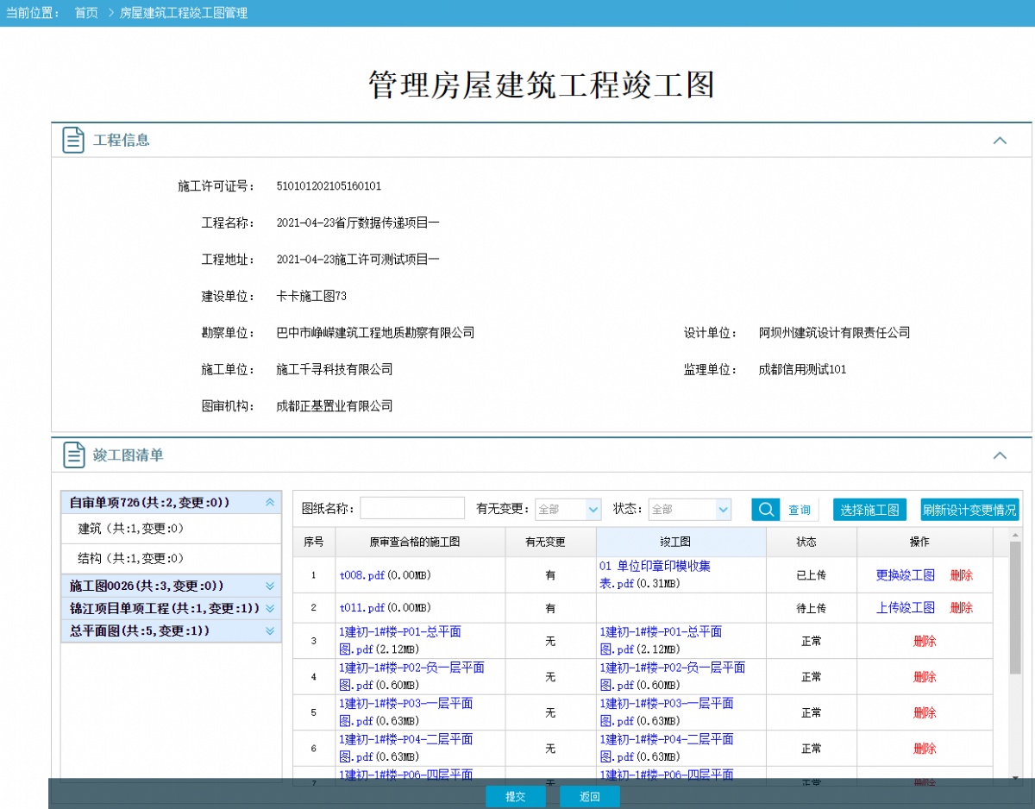The image size is (1035, 809).
Task: Click 更换竣工图 in row 1
Action: pyautogui.click(x=906, y=575)
